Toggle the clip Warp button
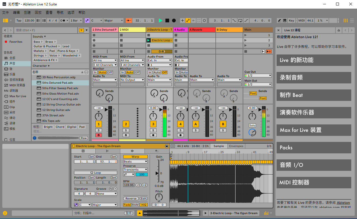357x219 pixels. (x=135, y=157)
